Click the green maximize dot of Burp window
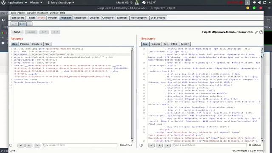 tap(254, 8)
